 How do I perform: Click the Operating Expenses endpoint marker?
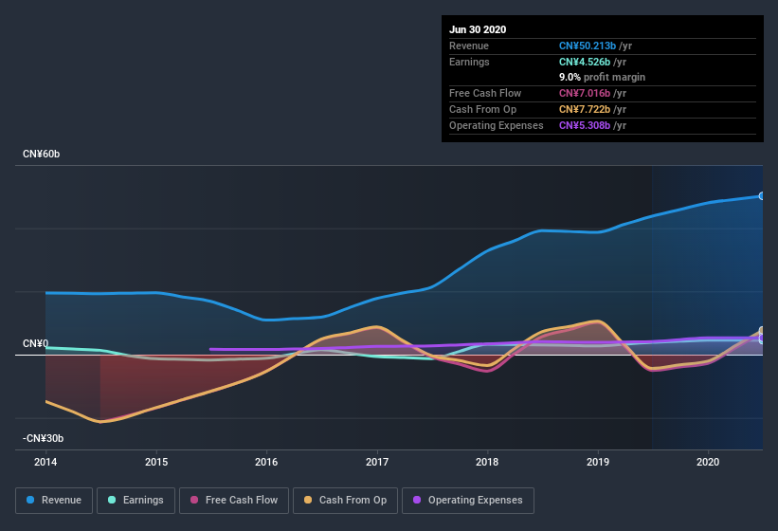tap(762, 339)
